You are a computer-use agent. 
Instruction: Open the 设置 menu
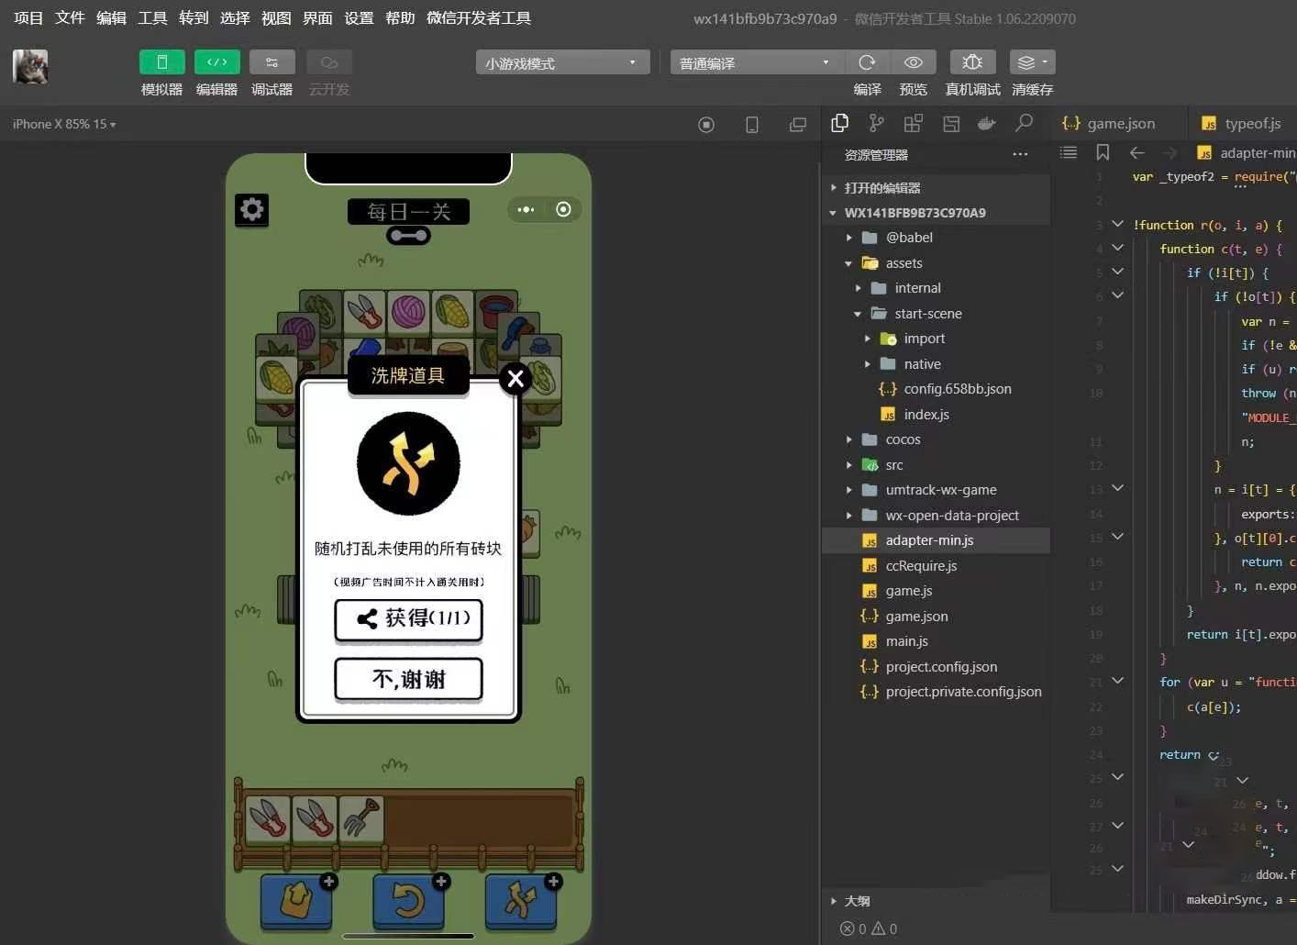(359, 18)
